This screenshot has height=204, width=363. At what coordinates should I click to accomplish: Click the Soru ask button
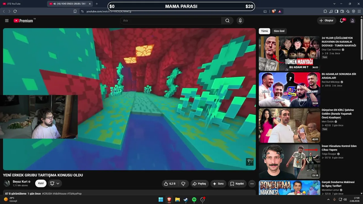(218, 184)
